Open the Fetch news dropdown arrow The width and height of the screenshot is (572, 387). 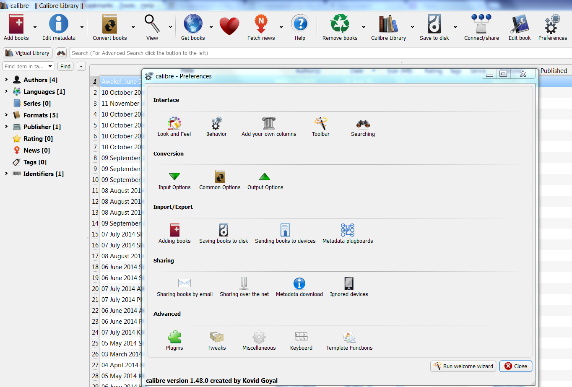[x=281, y=27]
